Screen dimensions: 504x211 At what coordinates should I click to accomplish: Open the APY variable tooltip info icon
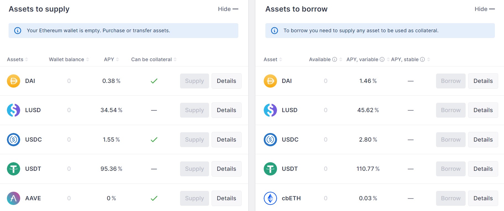(x=382, y=59)
